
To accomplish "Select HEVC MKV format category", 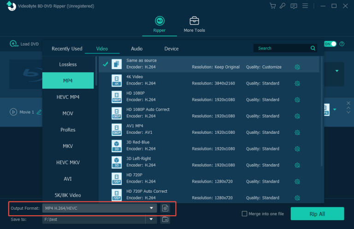I will click(68, 162).
